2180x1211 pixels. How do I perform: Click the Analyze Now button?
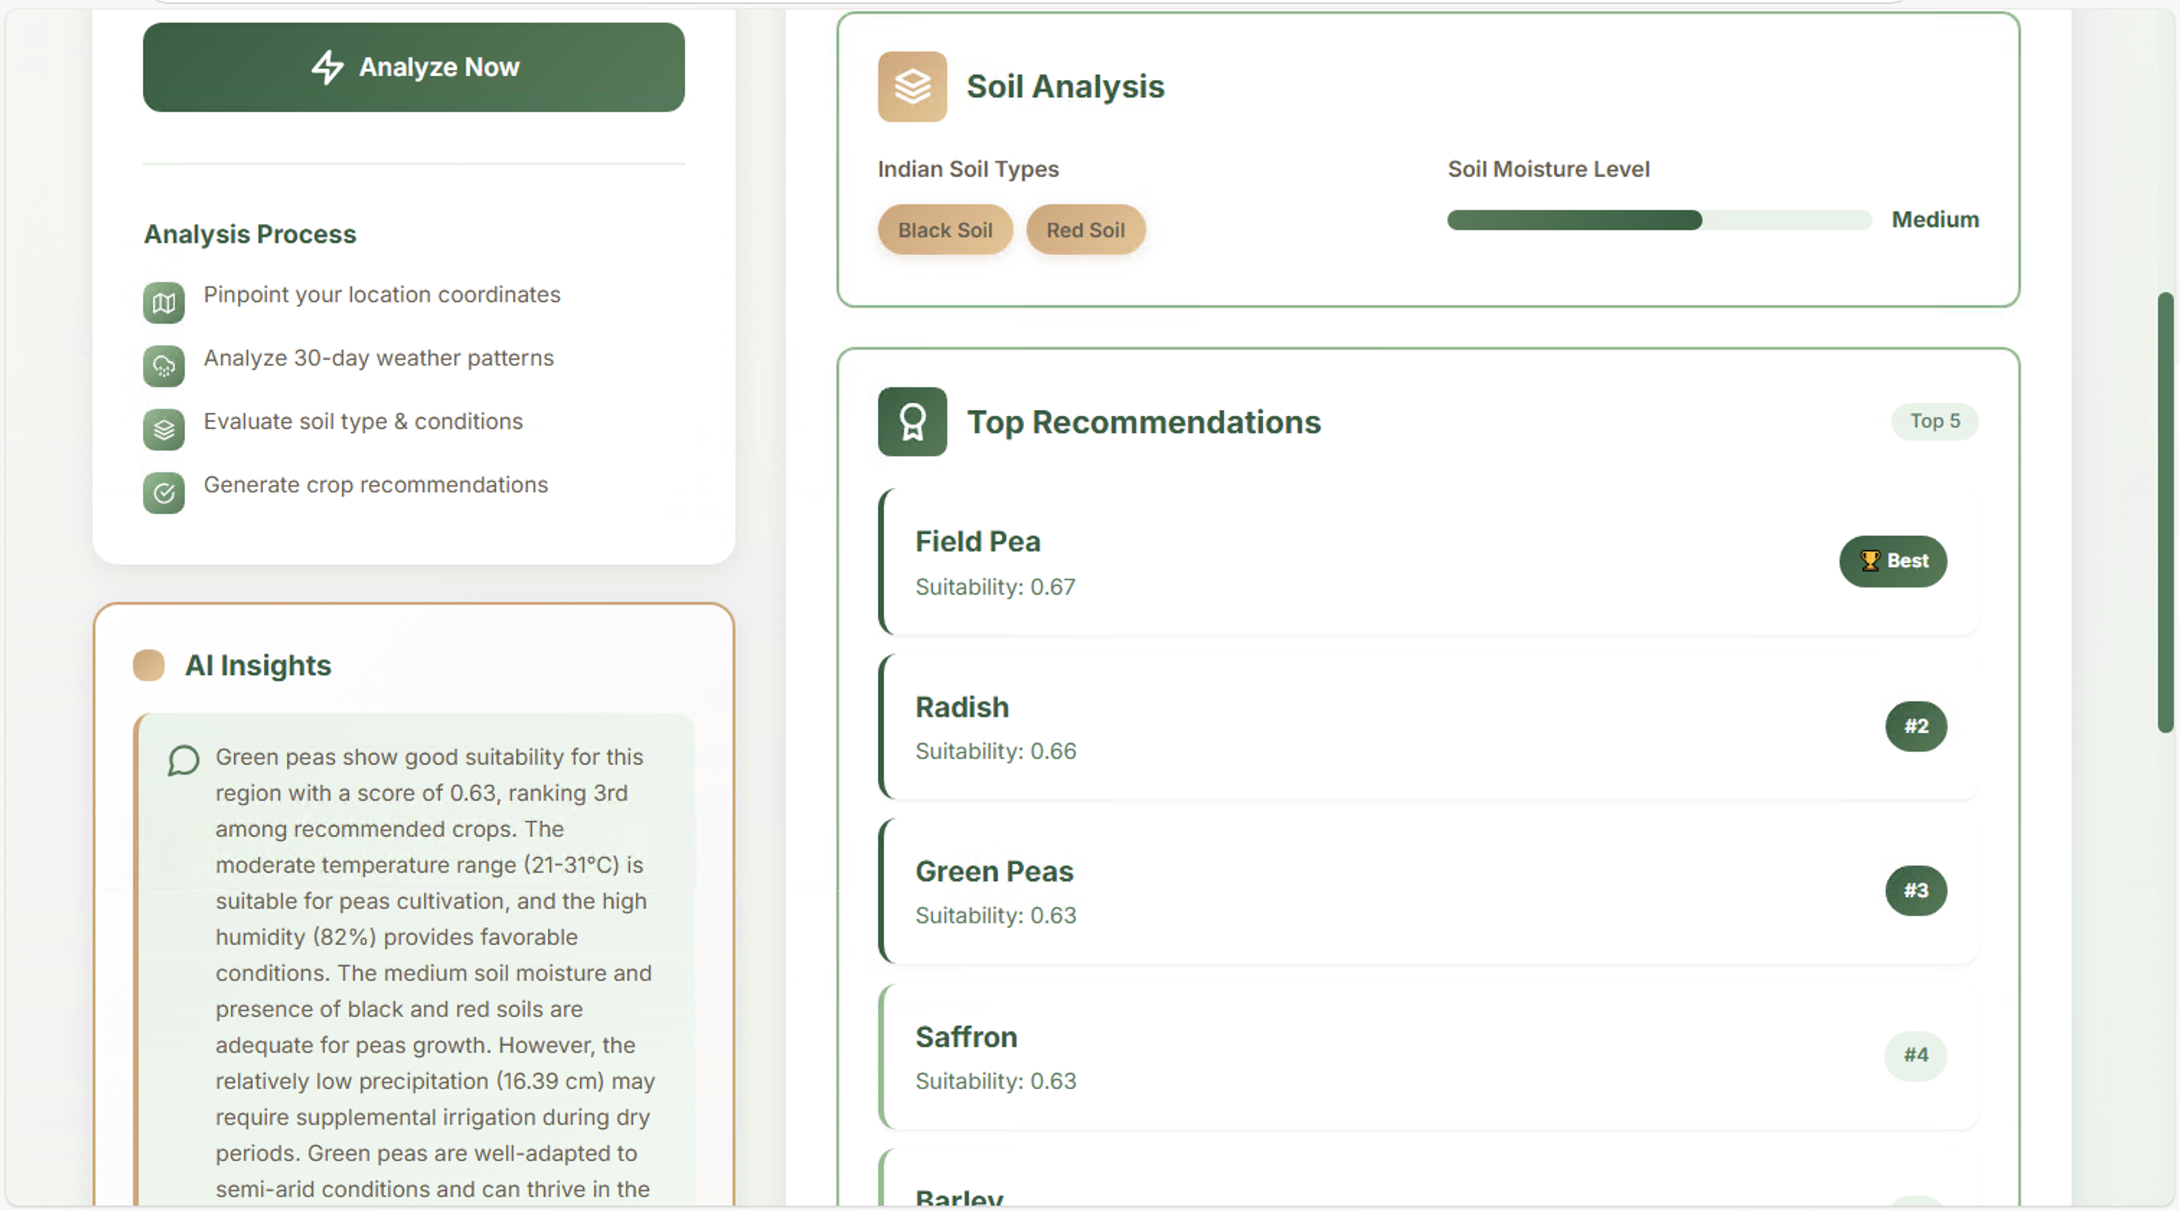point(413,67)
